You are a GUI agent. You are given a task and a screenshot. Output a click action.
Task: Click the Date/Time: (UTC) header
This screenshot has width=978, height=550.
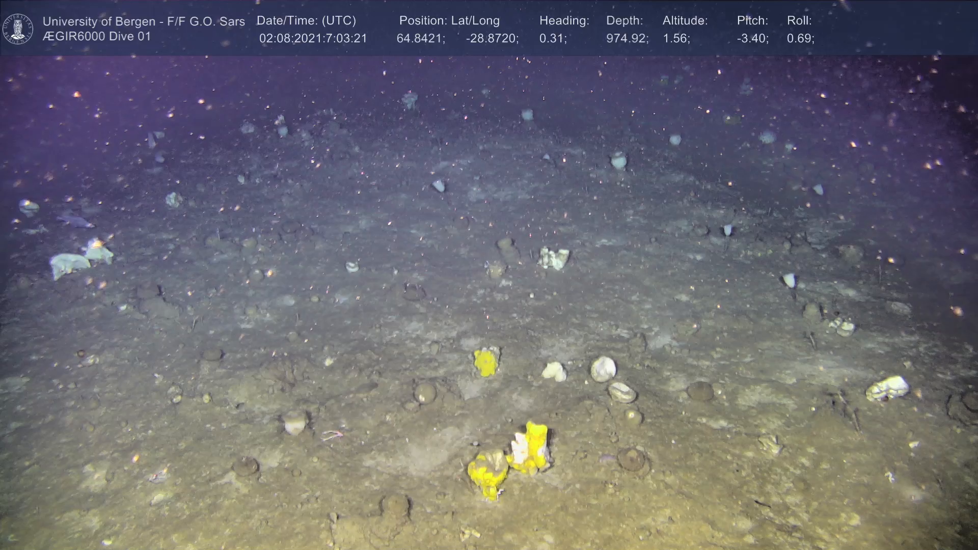306,21
